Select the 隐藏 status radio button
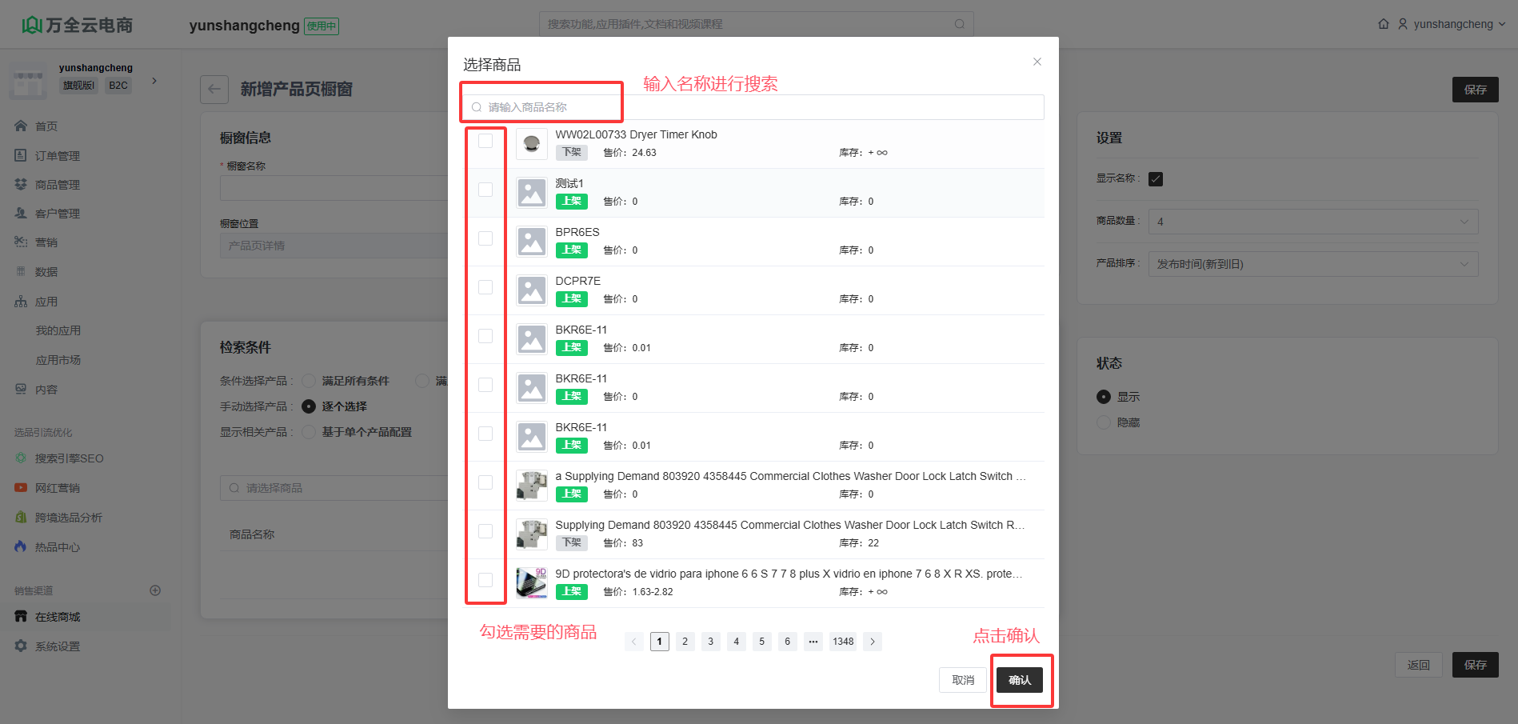 click(x=1104, y=422)
